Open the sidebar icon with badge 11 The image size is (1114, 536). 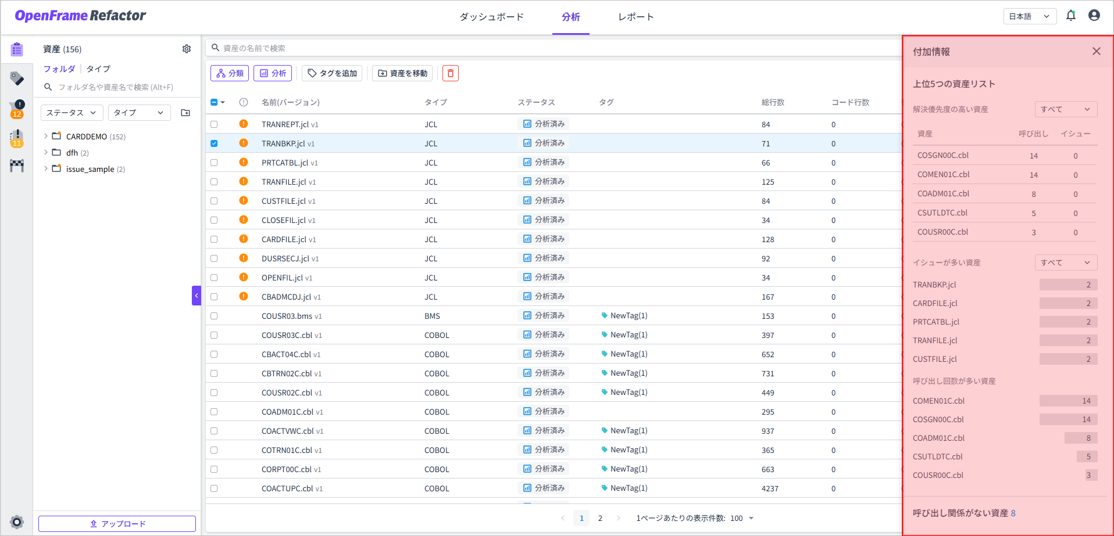17,138
